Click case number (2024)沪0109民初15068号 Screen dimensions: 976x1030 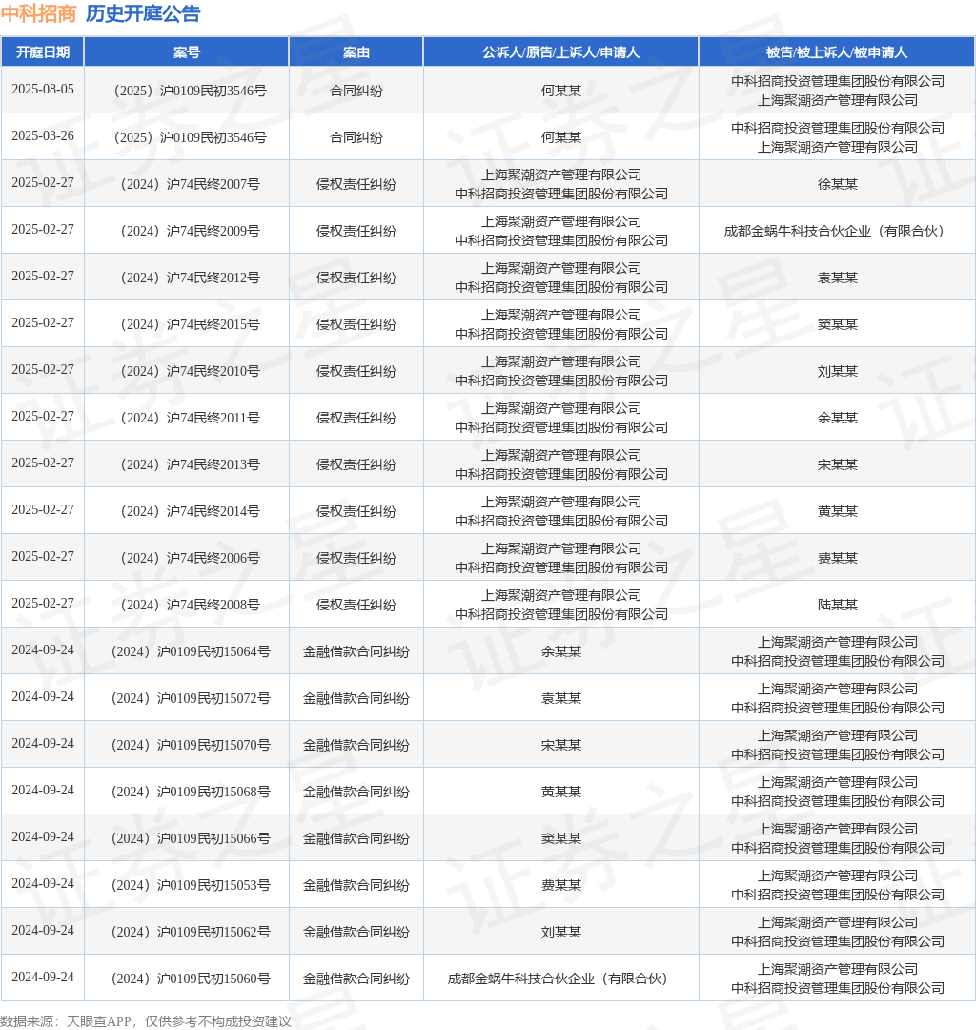tap(190, 792)
